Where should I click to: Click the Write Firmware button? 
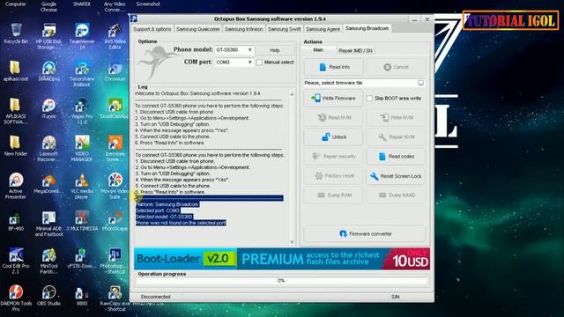(333, 98)
